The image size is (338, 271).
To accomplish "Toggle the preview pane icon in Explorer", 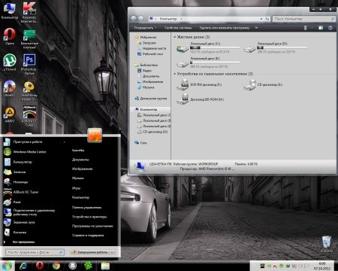I will pyautogui.click(x=321, y=28).
